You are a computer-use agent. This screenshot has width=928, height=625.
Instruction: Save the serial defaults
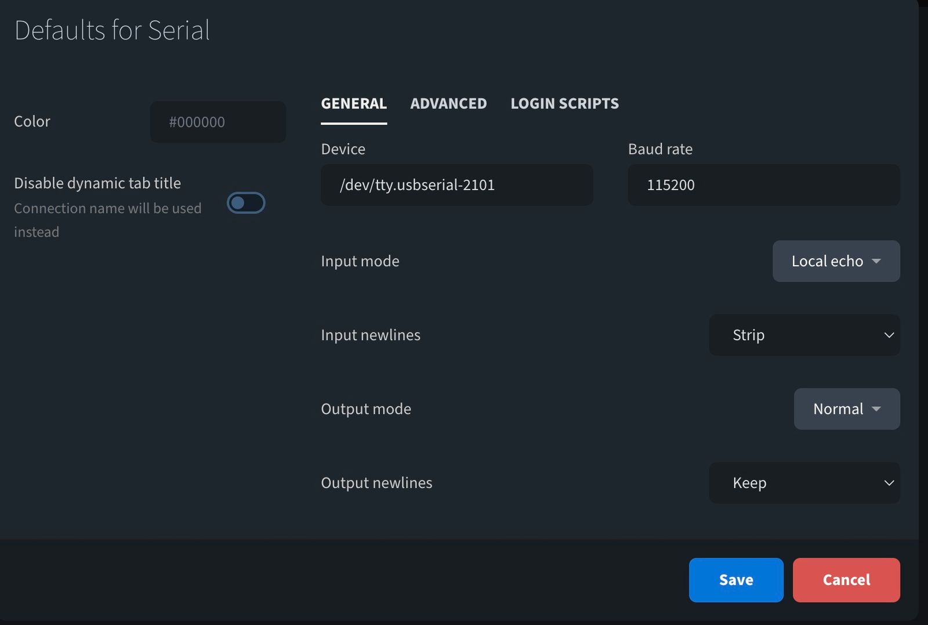(x=735, y=580)
